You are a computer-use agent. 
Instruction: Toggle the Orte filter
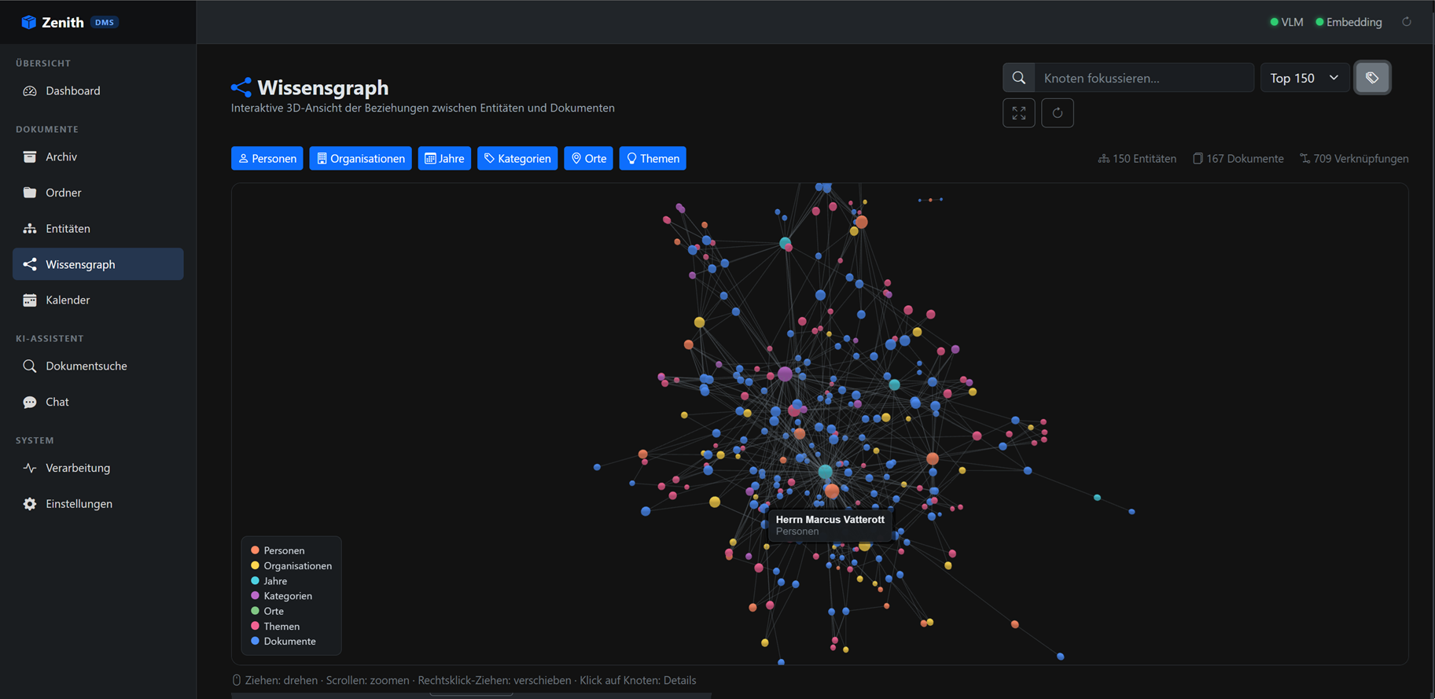click(x=588, y=159)
